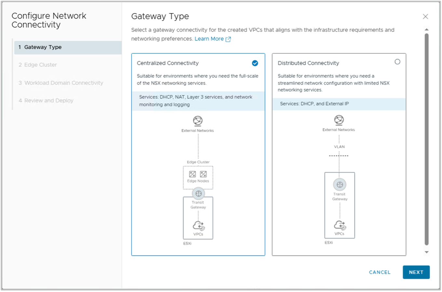Click the External Networks globe icon under Centralized Connectivity
The image size is (442, 292).
pyautogui.click(x=198, y=121)
